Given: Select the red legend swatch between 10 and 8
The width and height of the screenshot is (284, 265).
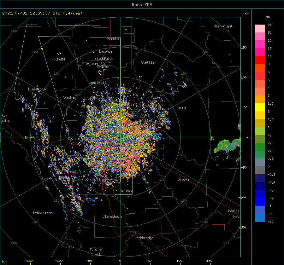Looking at the screenshot, I should click(260, 60).
